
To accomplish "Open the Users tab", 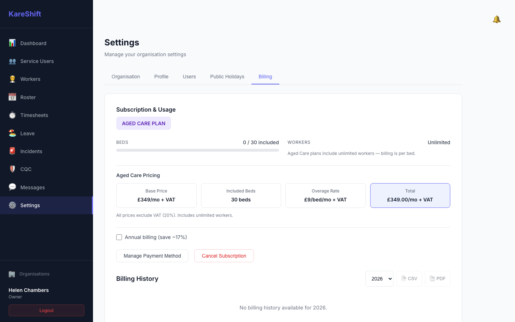I will click(x=189, y=77).
